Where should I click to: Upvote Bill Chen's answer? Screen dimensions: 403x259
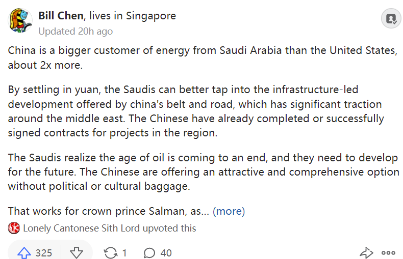tap(24, 252)
